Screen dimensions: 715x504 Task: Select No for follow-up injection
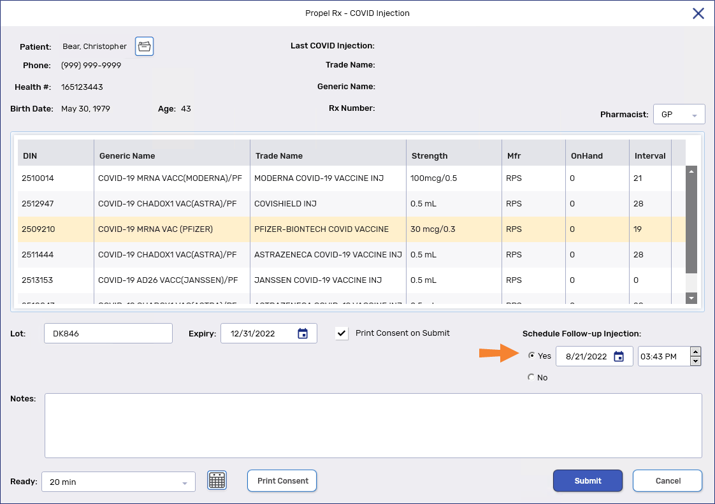click(x=531, y=378)
